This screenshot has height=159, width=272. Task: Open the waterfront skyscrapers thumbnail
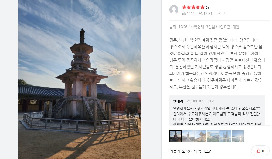click(x=225, y=136)
